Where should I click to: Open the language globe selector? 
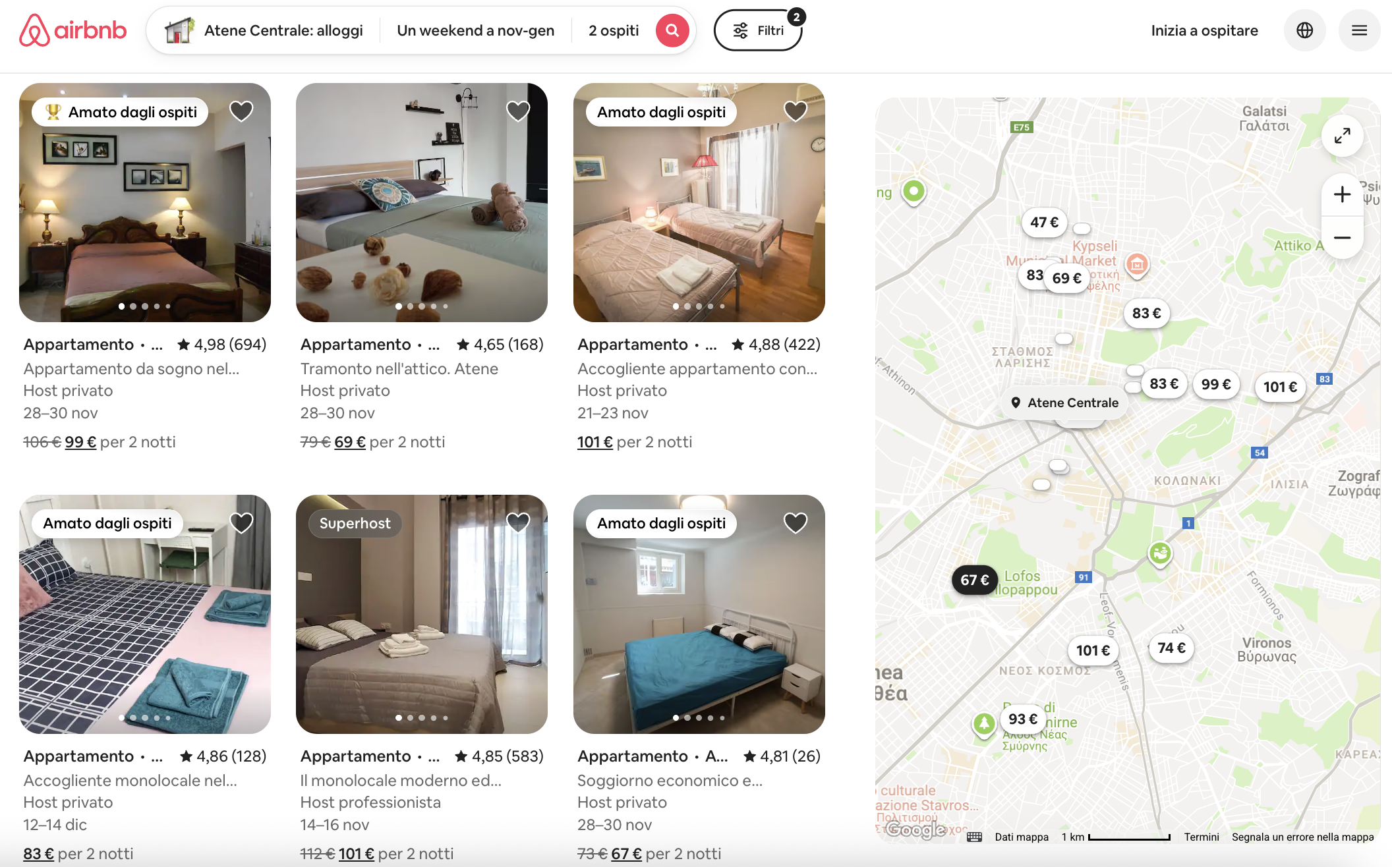pyautogui.click(x=1304, y=30)
